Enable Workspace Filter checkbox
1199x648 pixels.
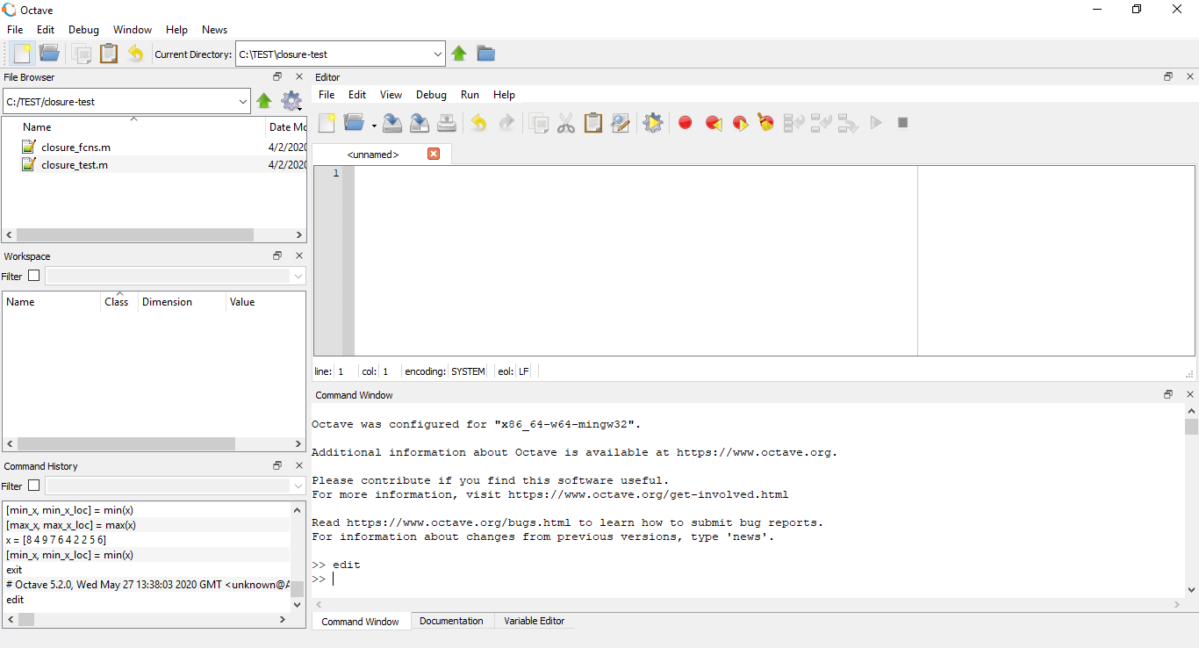point(34,276)
